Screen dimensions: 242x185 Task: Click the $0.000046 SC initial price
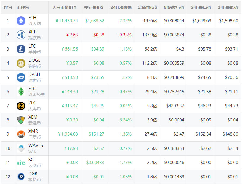pyautogui.click(x=174, y=163)
